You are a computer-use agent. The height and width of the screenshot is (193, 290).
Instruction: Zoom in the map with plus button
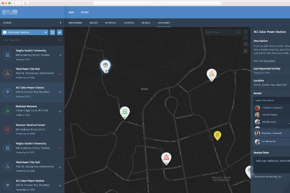tap(246, 32)
